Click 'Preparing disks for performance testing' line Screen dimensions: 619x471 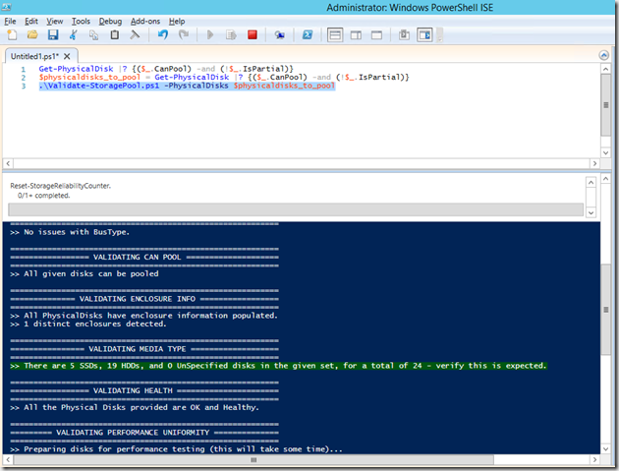point(176,448)
